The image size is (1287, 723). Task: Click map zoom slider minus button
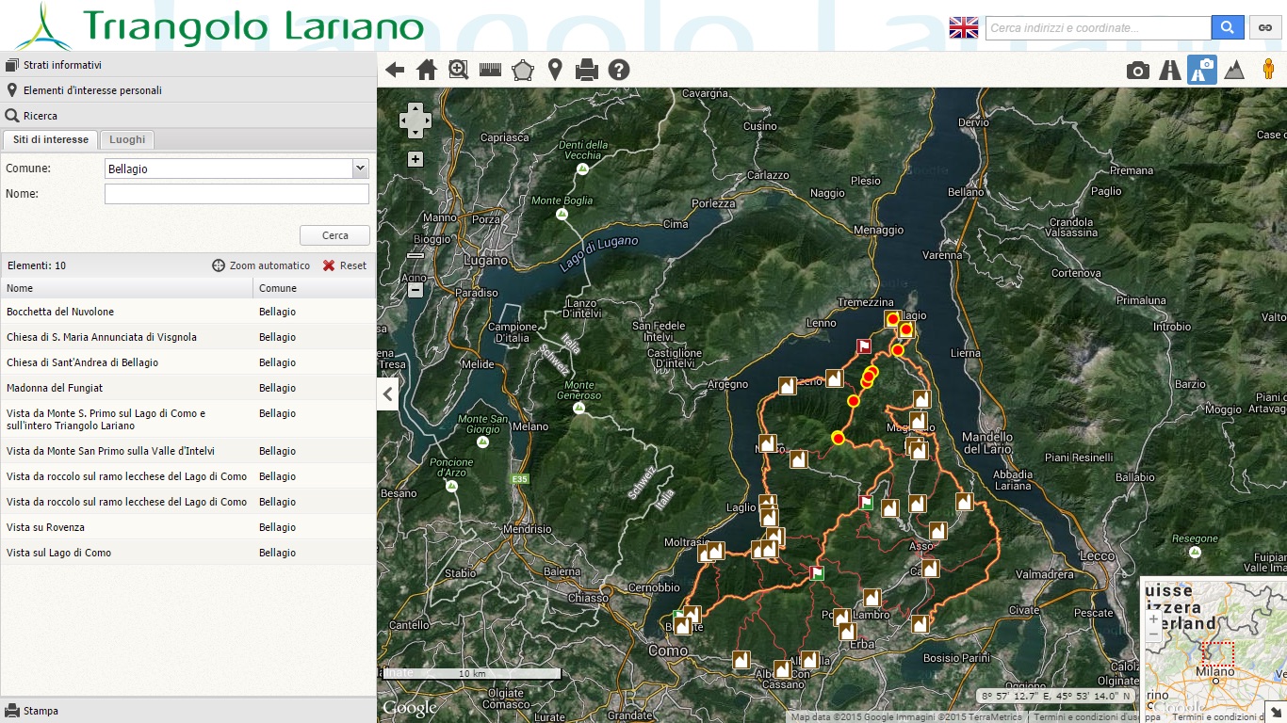click(x=415, y=290)
